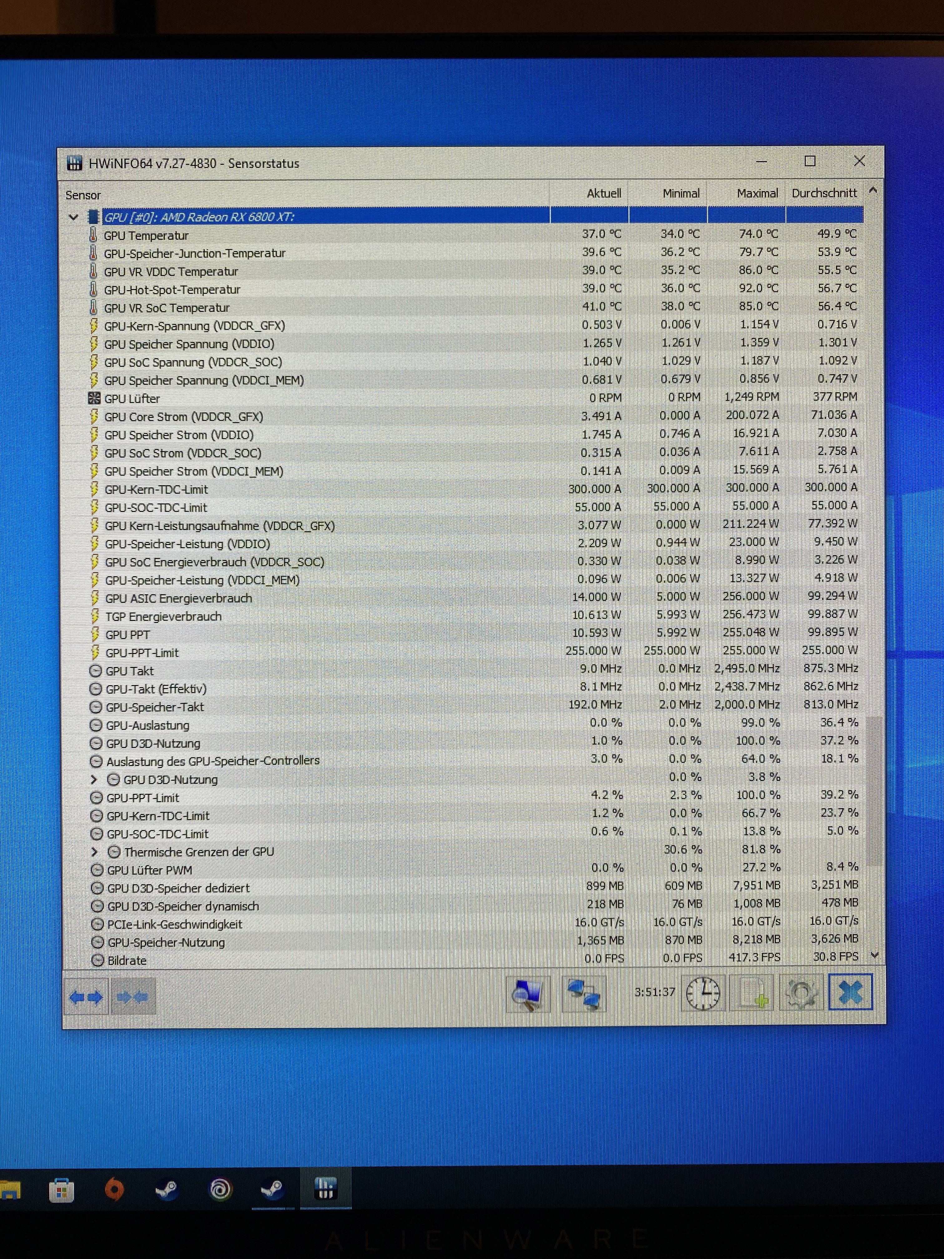Click the shrink columns arrows button
Viewport: 944px width, 1259px height.
[x=133, y=997]
